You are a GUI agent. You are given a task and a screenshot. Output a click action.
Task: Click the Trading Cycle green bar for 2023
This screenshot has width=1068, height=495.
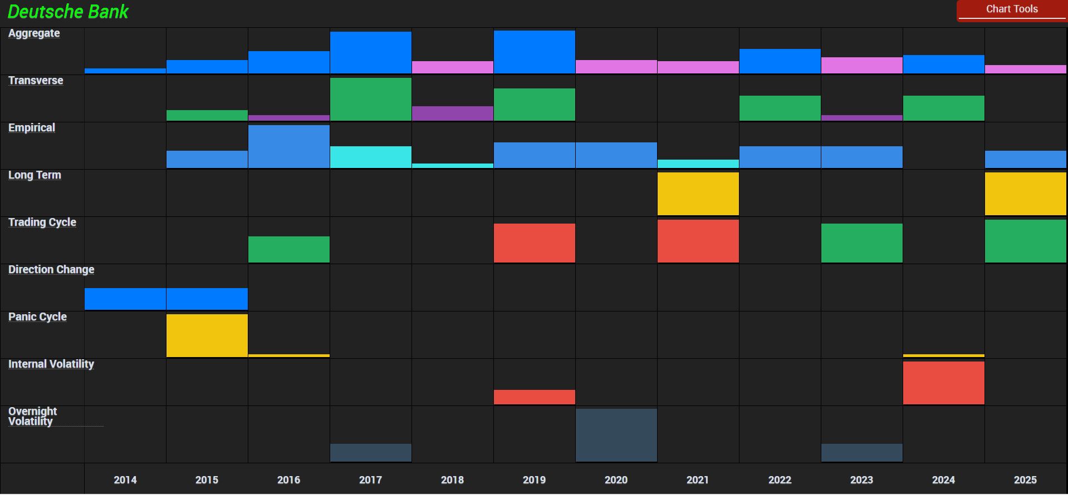tap(862, 243)
